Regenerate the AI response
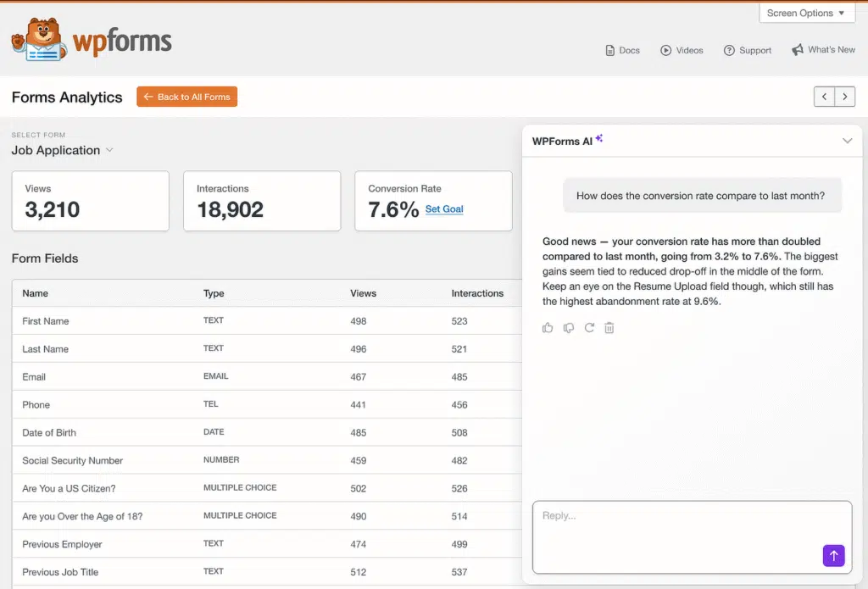 pos(589,328)
